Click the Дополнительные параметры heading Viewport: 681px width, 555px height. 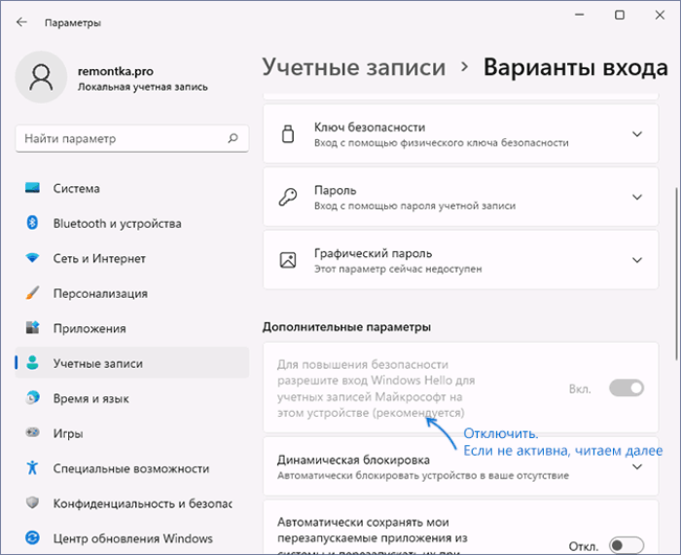[346, 327]
